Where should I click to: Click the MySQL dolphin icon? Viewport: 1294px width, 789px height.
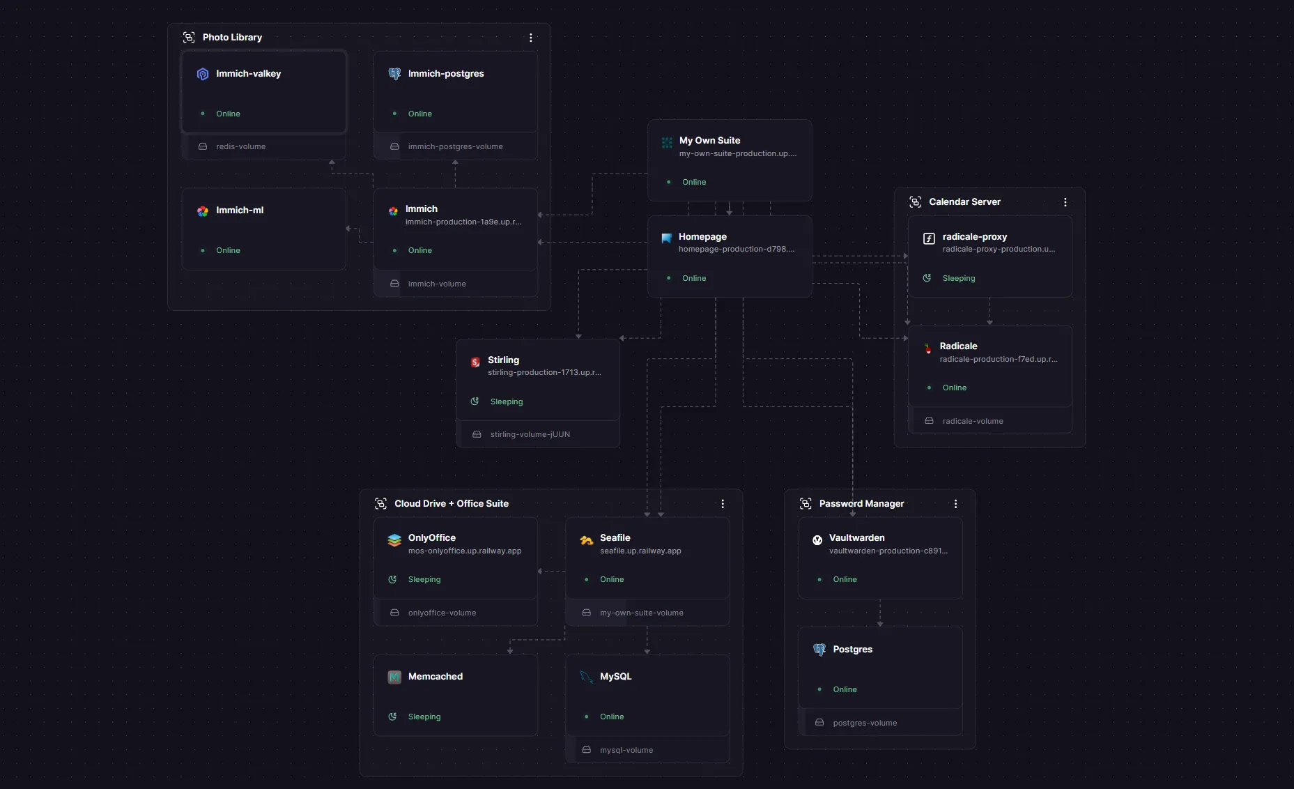[585, 677]
